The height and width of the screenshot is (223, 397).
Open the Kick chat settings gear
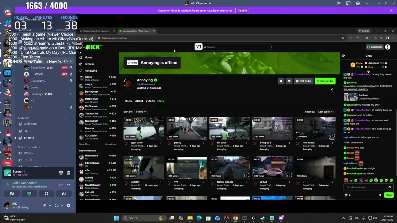[380, 195]
